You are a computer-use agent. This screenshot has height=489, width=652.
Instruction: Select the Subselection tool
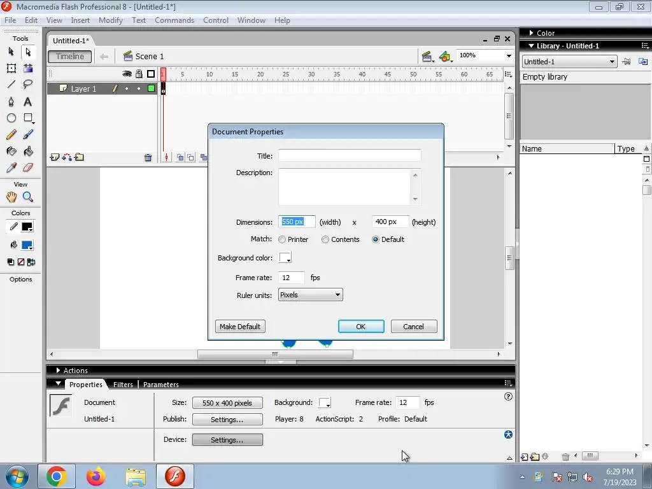click(28, 52)
